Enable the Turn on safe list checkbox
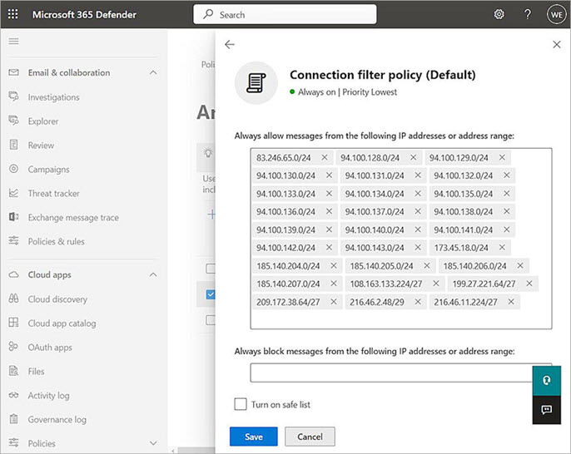The height and width of the screenshot is (454, 571). click(x=240, y=405)
